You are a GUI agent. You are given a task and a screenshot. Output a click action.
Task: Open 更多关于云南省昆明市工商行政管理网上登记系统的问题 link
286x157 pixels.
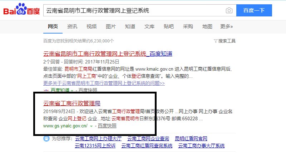(x=104, y=83)
